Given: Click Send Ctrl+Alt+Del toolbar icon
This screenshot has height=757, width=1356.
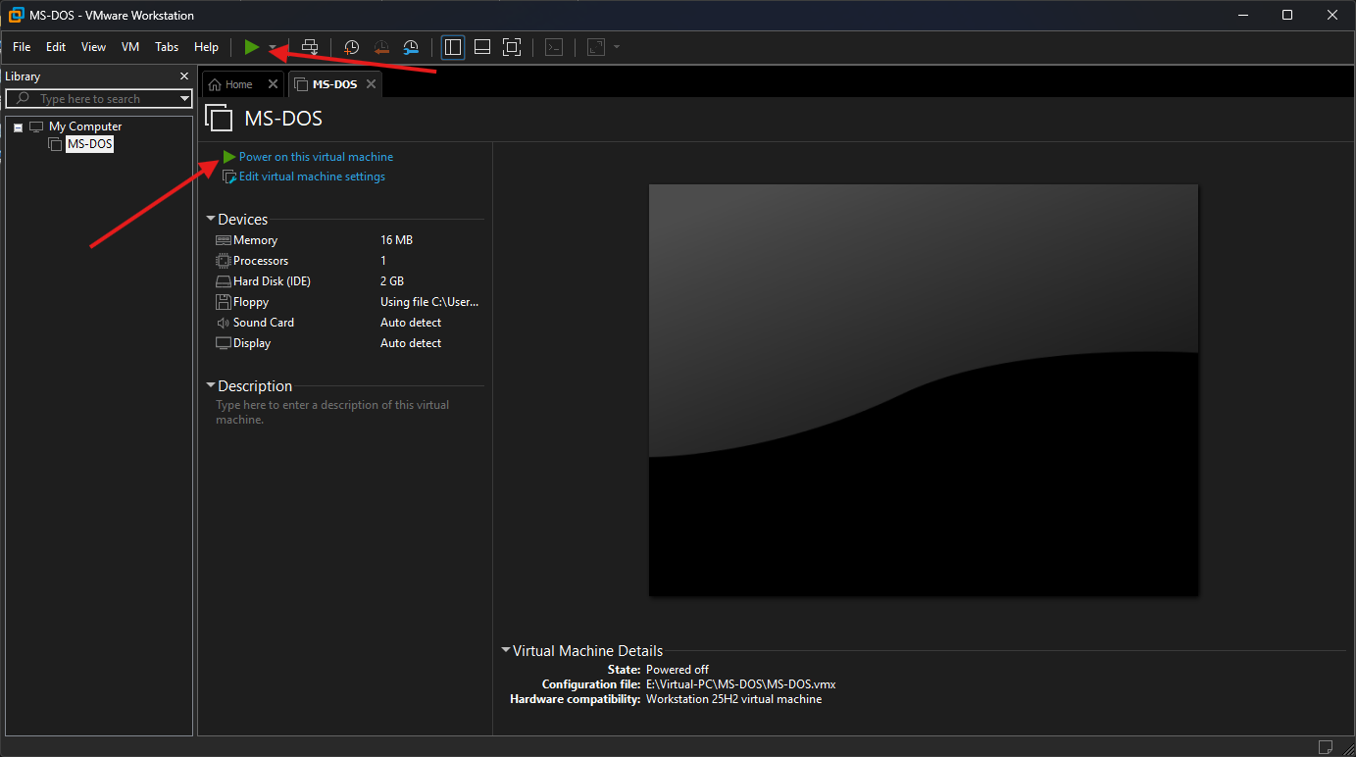Looking at the screenshot, I should 310,47.
